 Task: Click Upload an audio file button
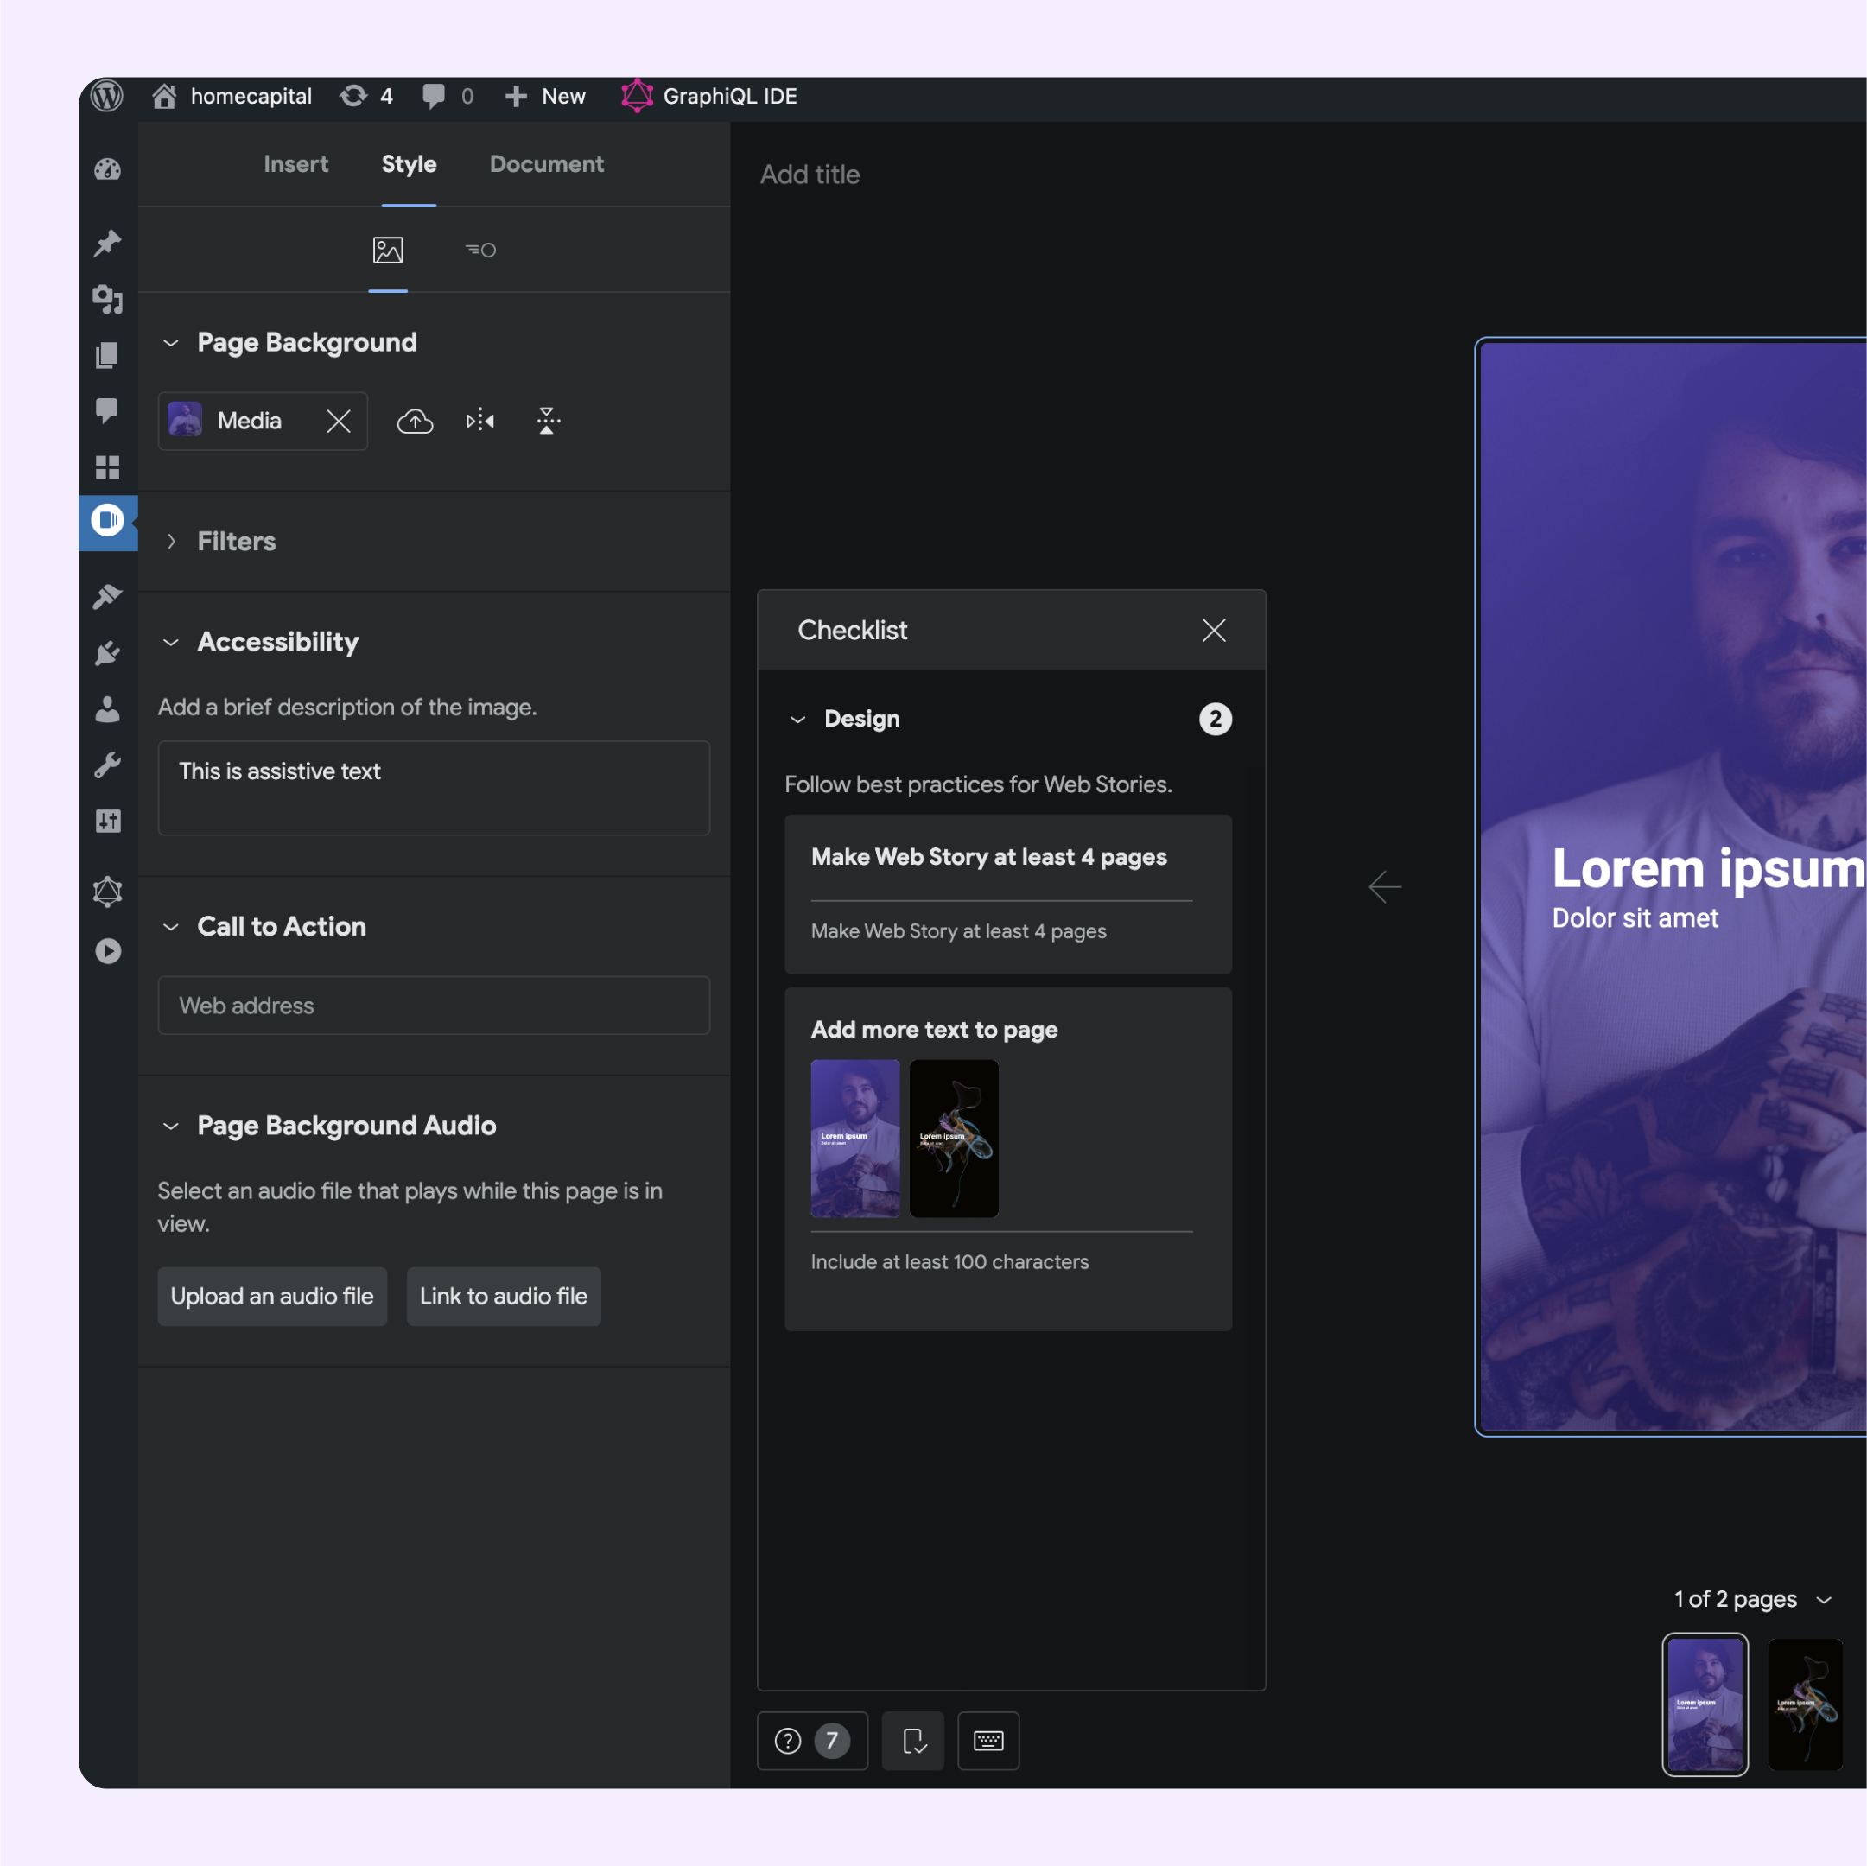click(x=271, y=1296)
